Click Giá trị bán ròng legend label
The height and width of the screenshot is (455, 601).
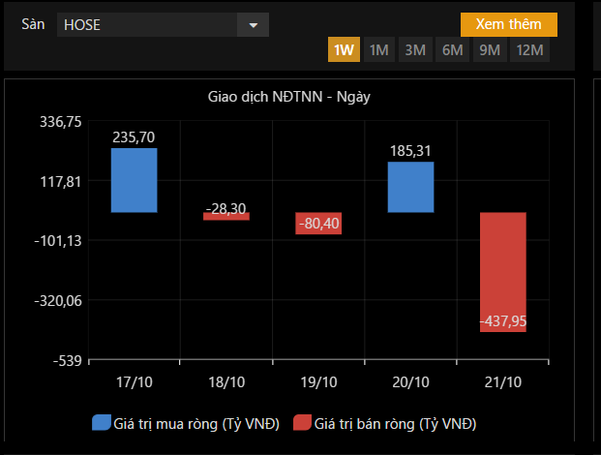[395, 423]
